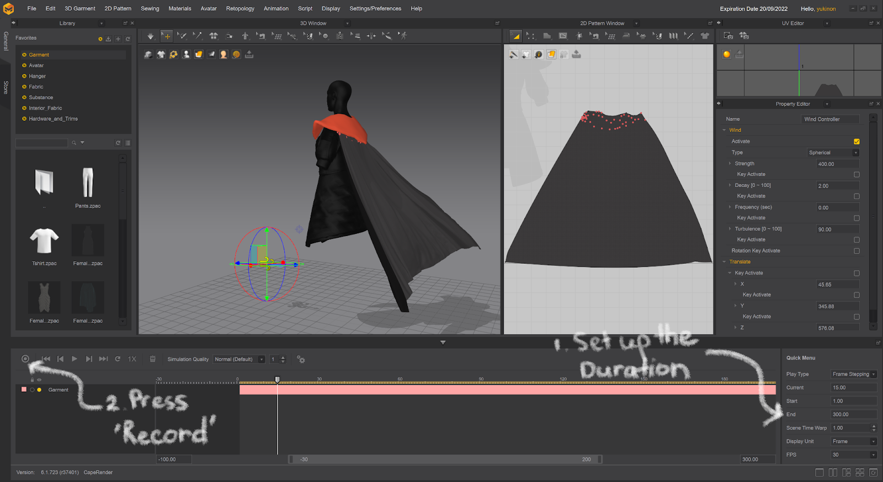Click the trash icon in animation toolbar
Screen dimensions: 883x482
(153, 359)
